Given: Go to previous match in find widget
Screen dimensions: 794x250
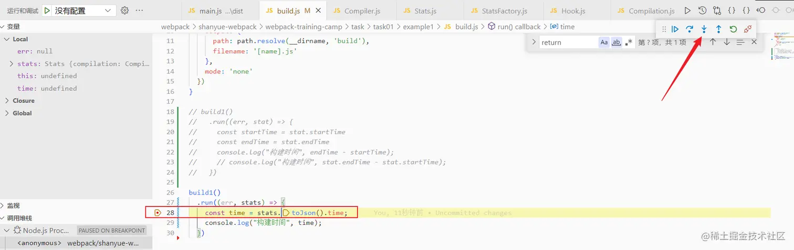Looking at the screenshot, I should 713,42.
